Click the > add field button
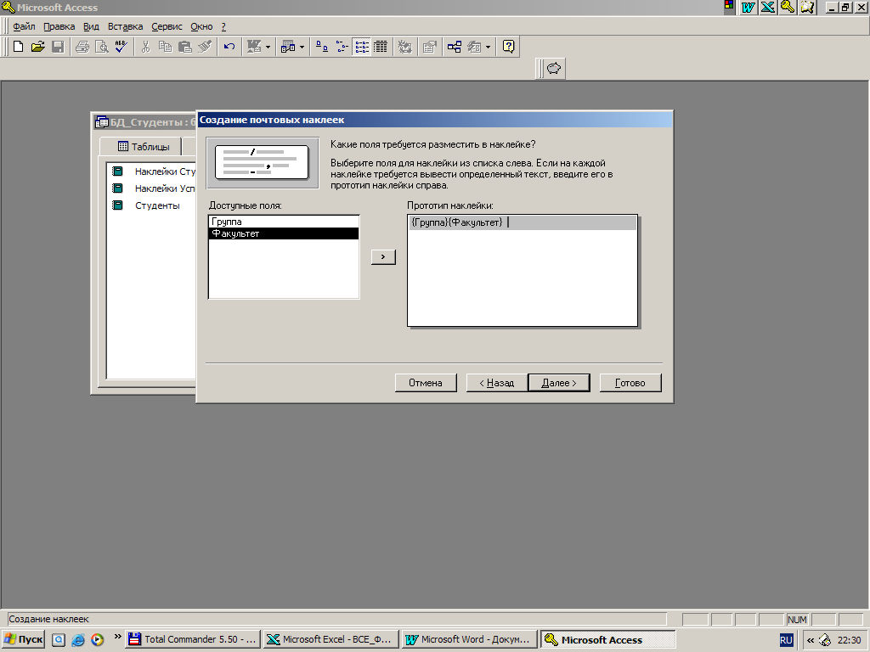This screenshot has height=652, width=870. pyautogui.click(x=383, y=256)
